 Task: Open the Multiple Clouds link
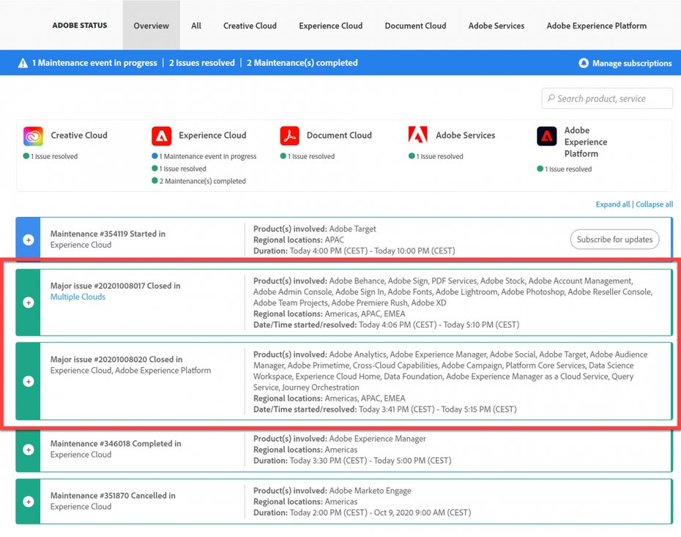coord(78,297)
